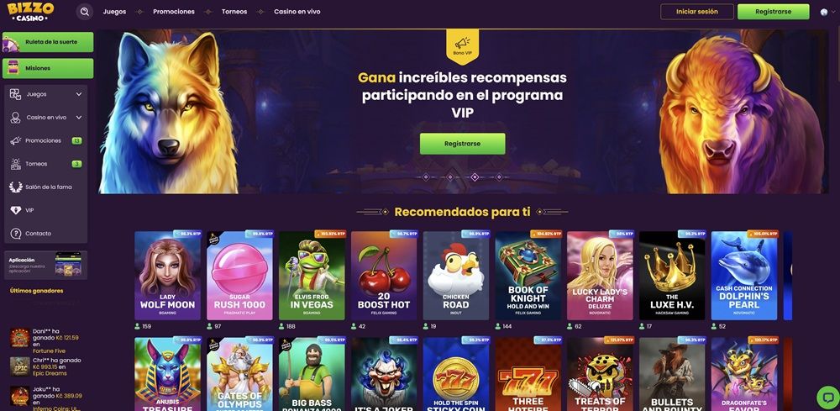840x411 pixels.
Task: Expand the Juegos sidebar chevron
Action: tap(79, 94)
